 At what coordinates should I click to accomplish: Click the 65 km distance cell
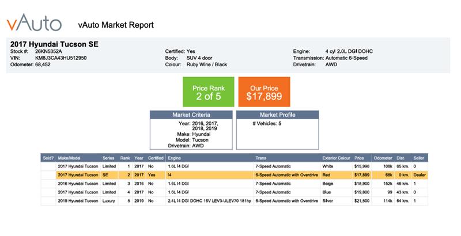pyautogui.click(x=403, y=166)
